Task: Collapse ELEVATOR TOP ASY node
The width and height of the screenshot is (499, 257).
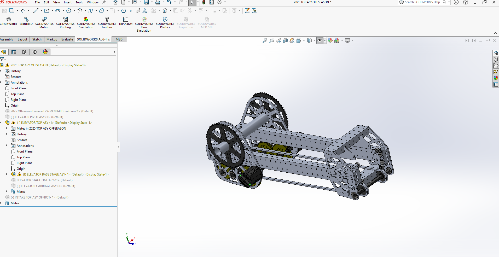Action: pos(1,122)
